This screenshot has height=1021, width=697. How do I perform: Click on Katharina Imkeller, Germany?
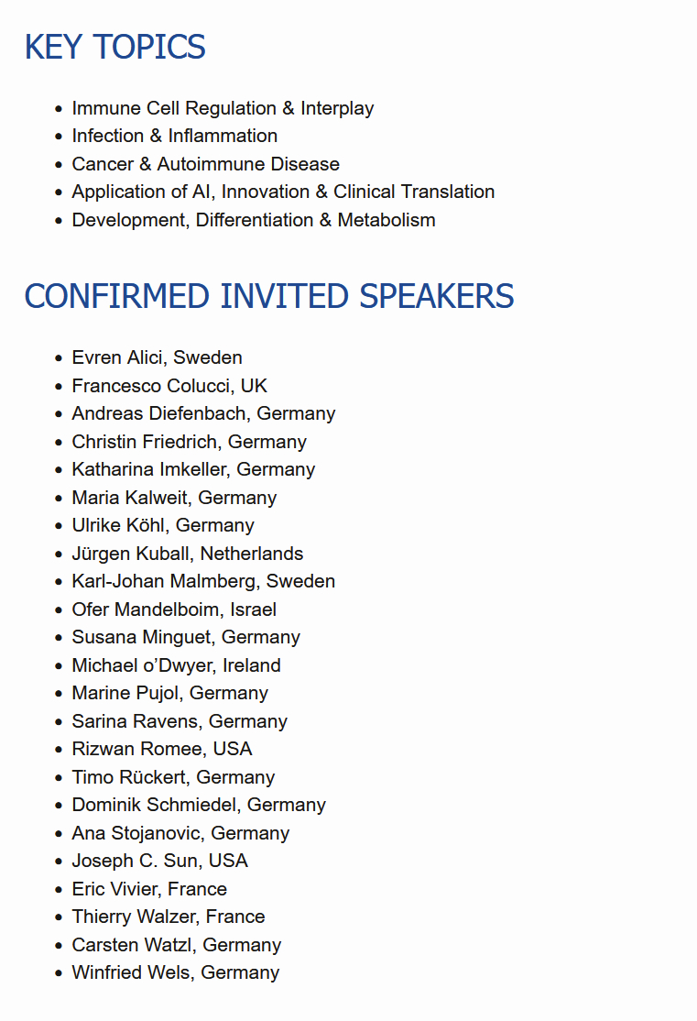(x=193, y=469)
